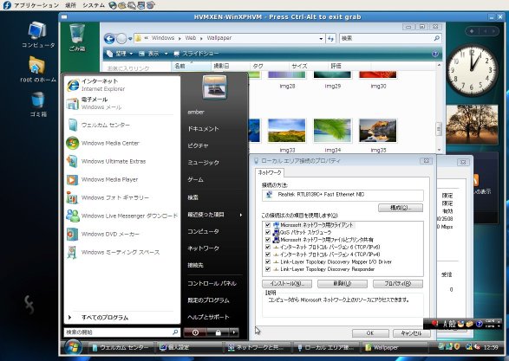The height and width of the screenshot is (361, 509).
Task: Open ドキュメント in Start menu
Action: point(204,129)
